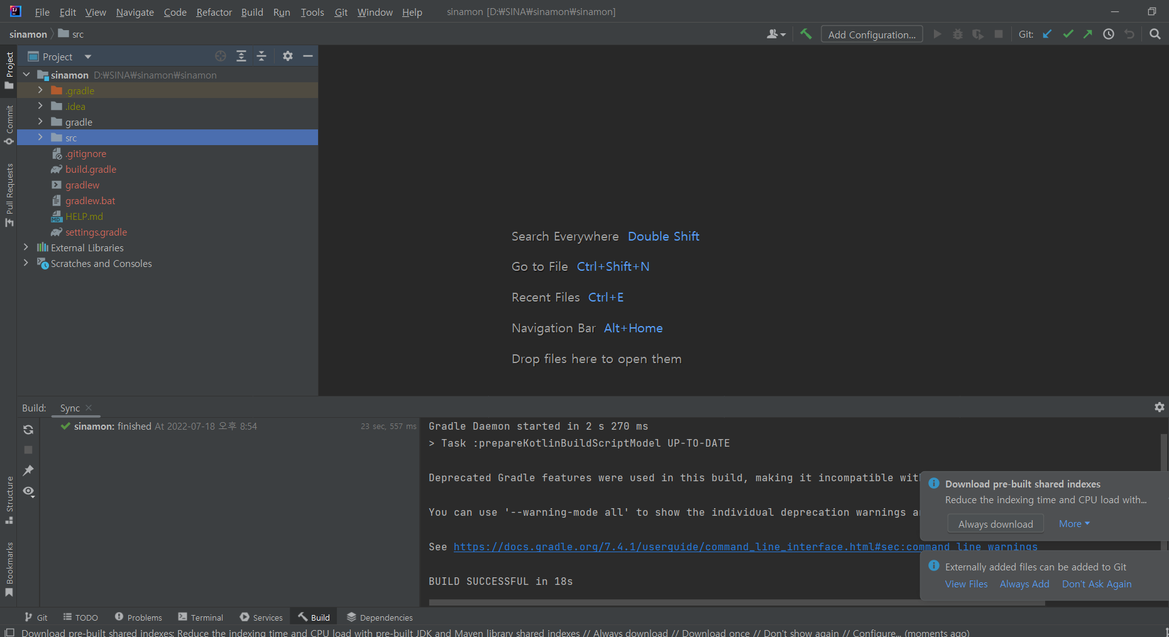The image size is (1169, 637).
Task: Click the stop build square icon
Action: pyautogui.click(x=28, y=450)
